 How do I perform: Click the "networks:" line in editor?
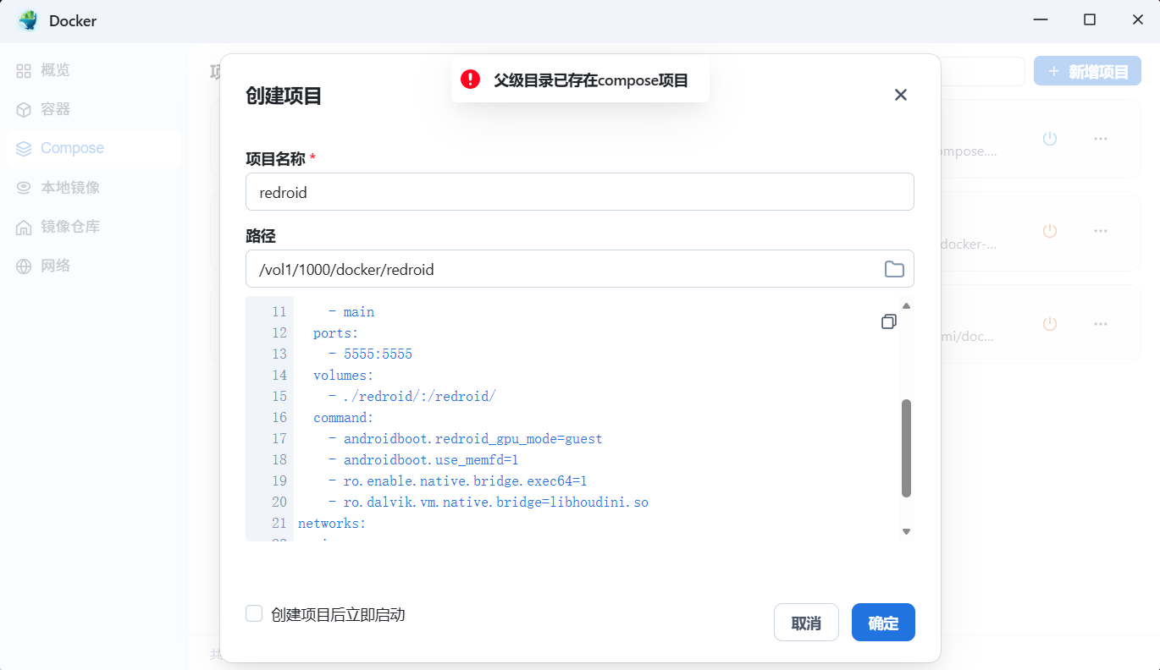coord(332,524)
